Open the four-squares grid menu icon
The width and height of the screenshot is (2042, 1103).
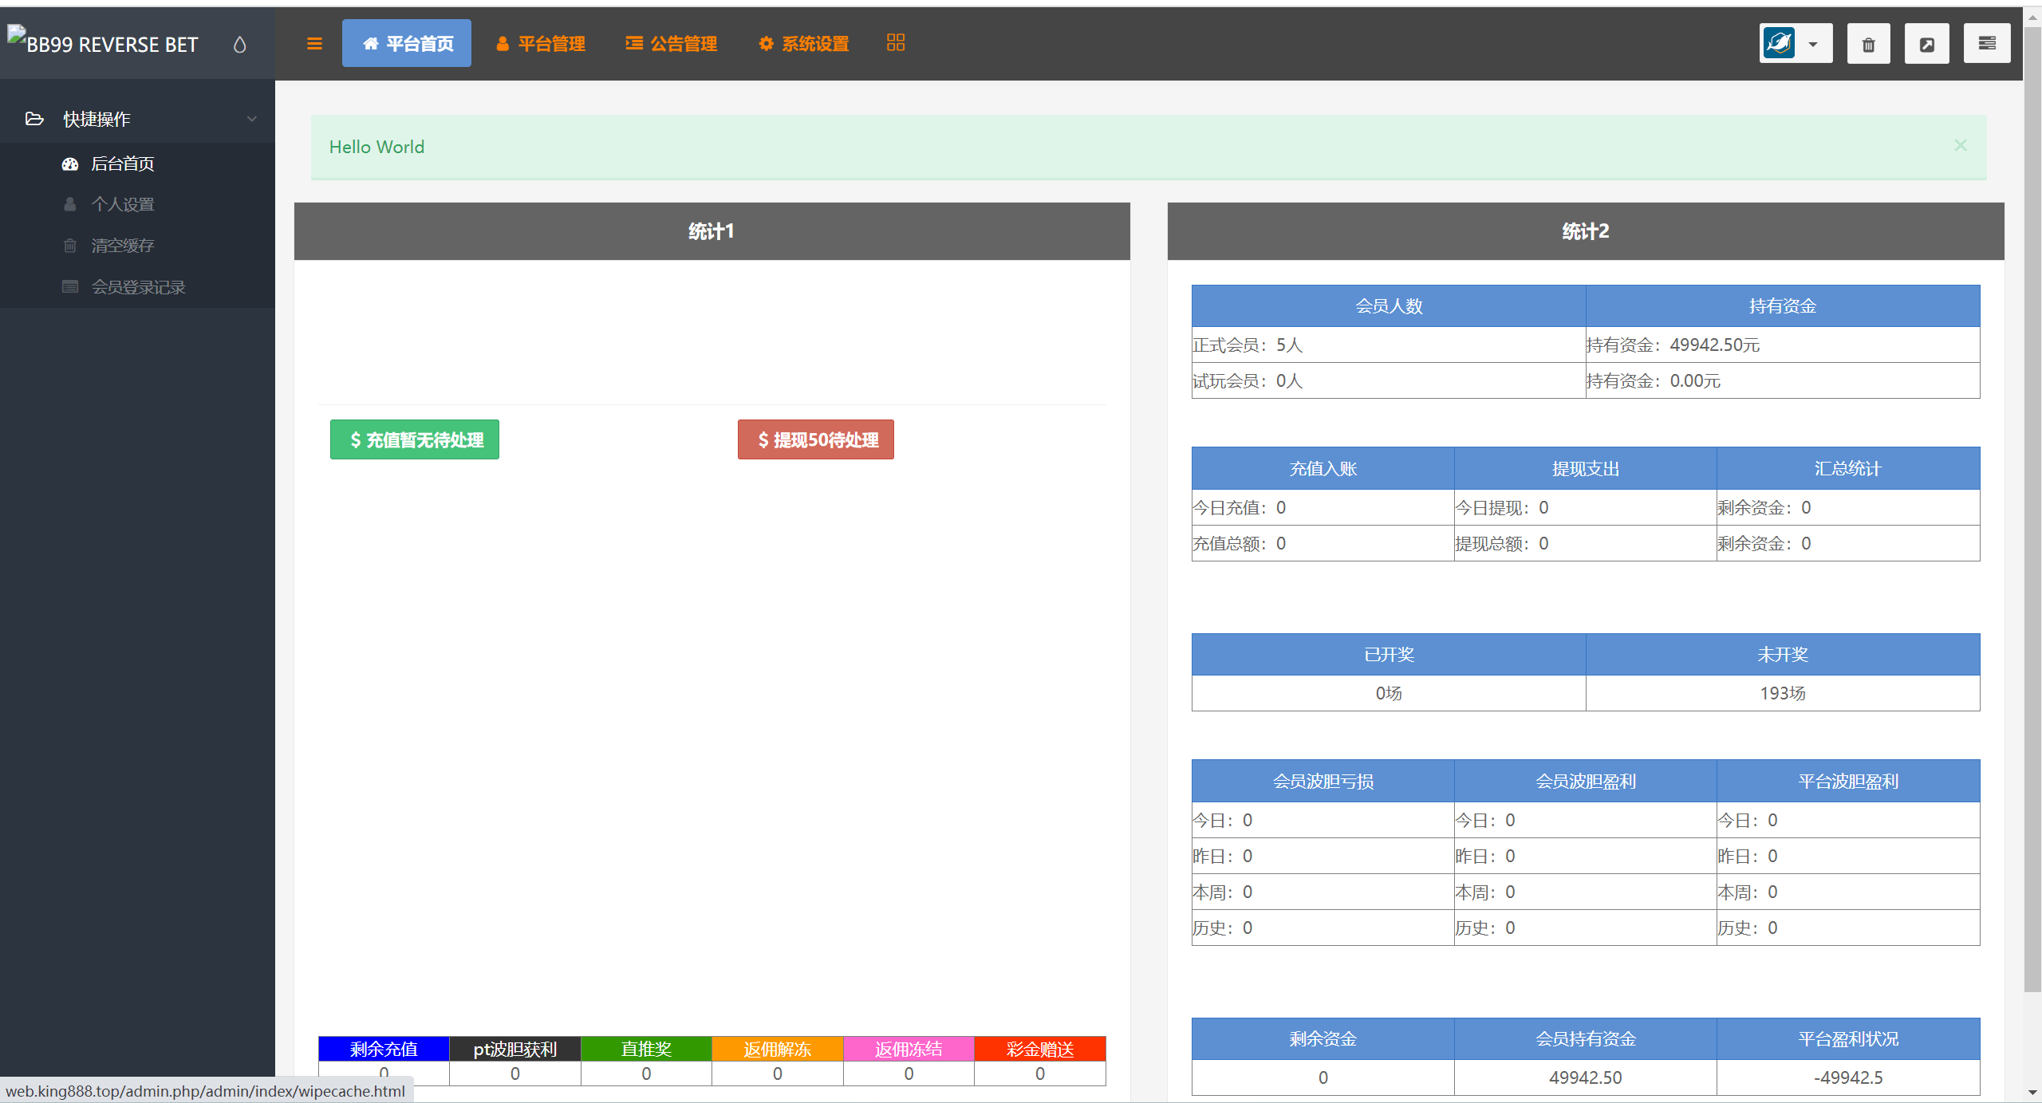pyautogui.click(x=896, y=43)
